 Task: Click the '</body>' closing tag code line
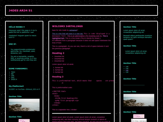click(x=57, y=103)
